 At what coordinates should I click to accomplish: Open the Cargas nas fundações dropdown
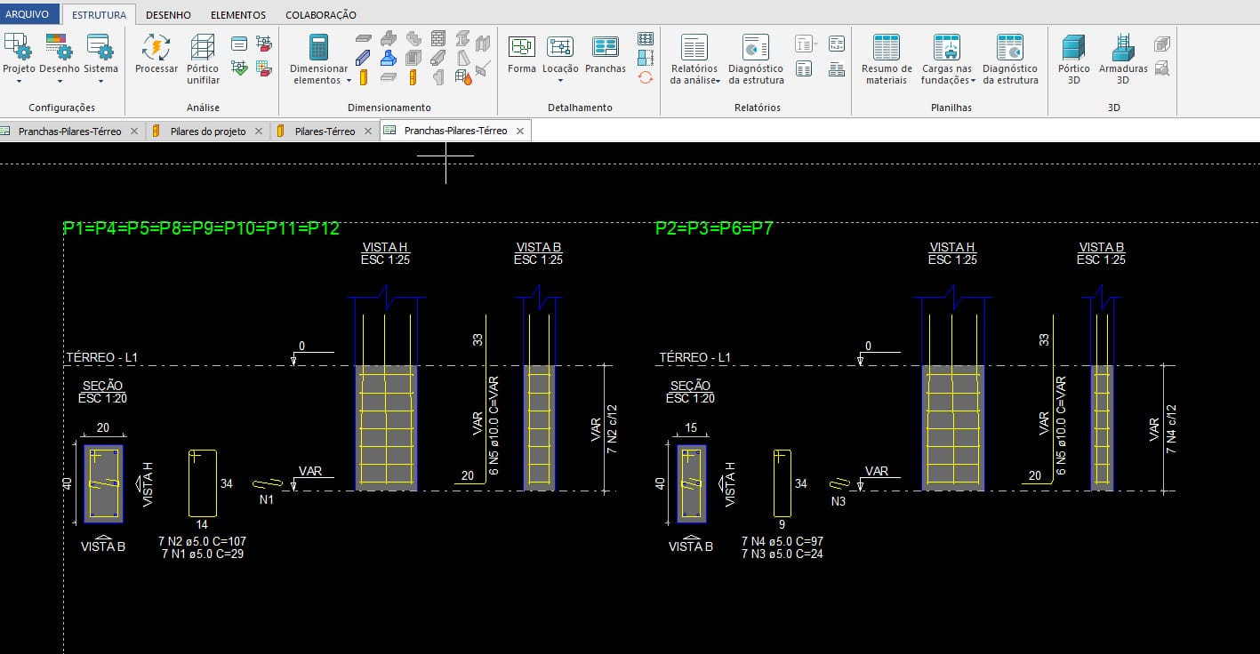973,81
